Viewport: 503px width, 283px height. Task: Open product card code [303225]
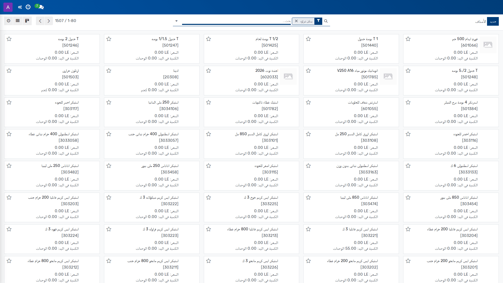click(x=270, y=204)
